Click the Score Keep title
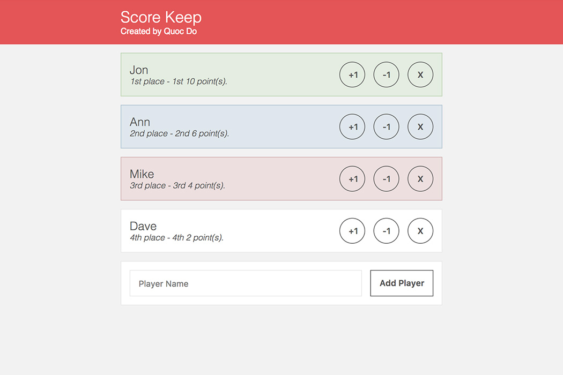 point(161,17)
